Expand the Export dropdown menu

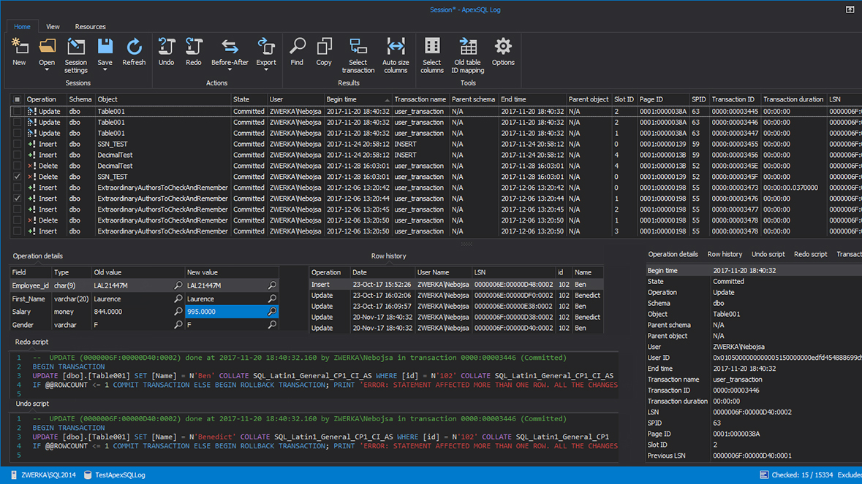(266, 70)
